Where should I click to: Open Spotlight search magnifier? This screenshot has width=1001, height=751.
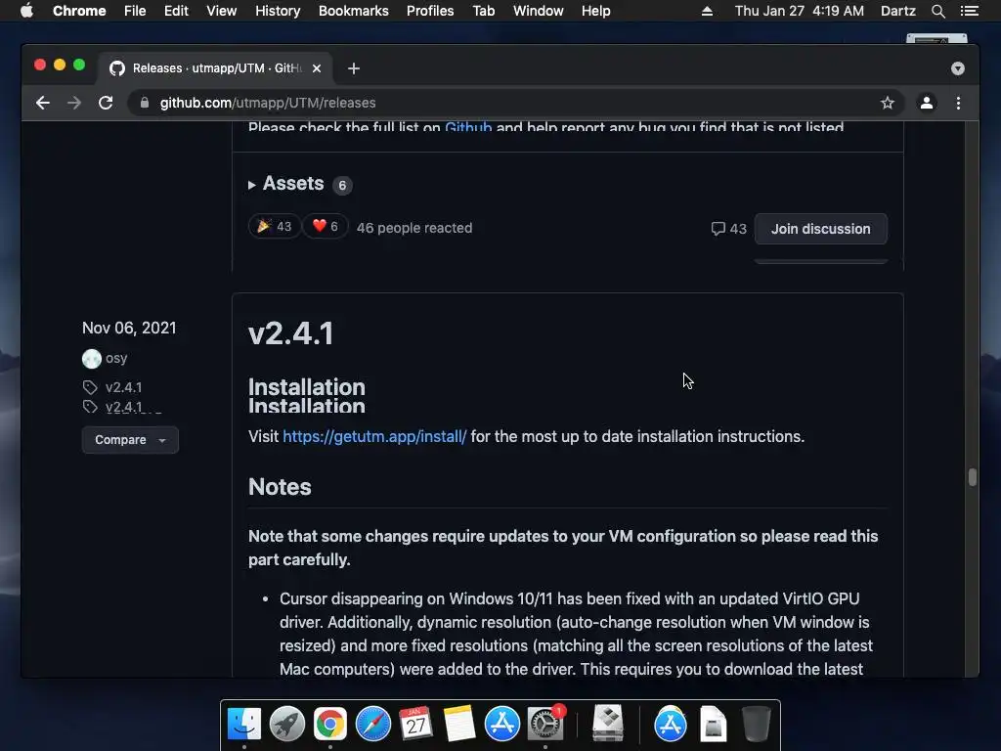tap(937, 11)
